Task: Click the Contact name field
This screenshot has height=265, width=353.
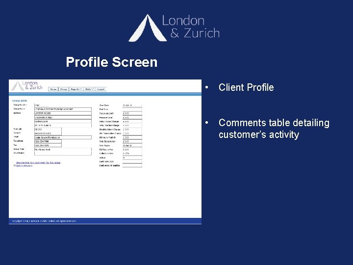Action: coord(48,133)
